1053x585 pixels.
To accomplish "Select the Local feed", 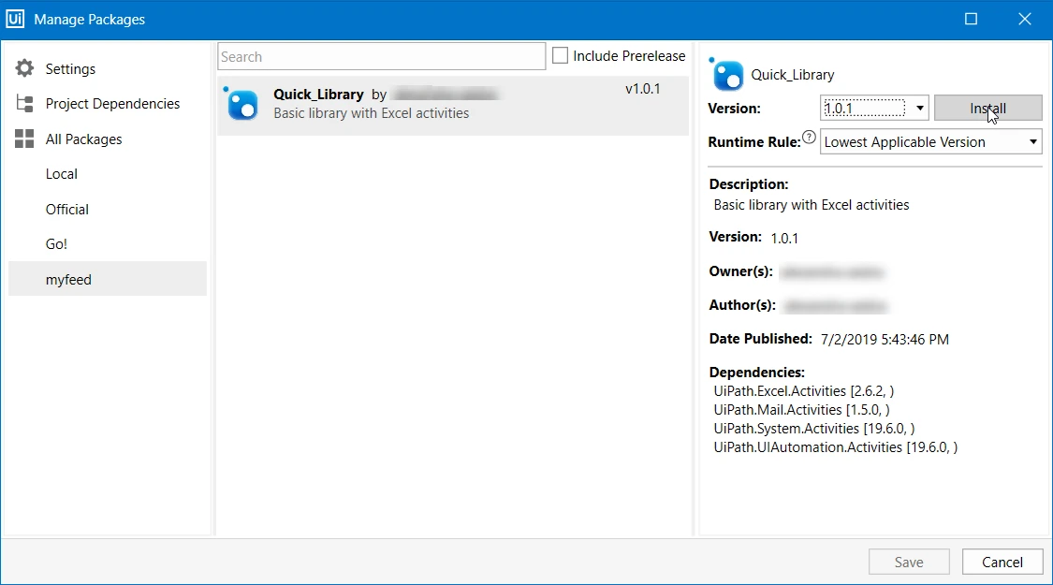I will point(62,174).
